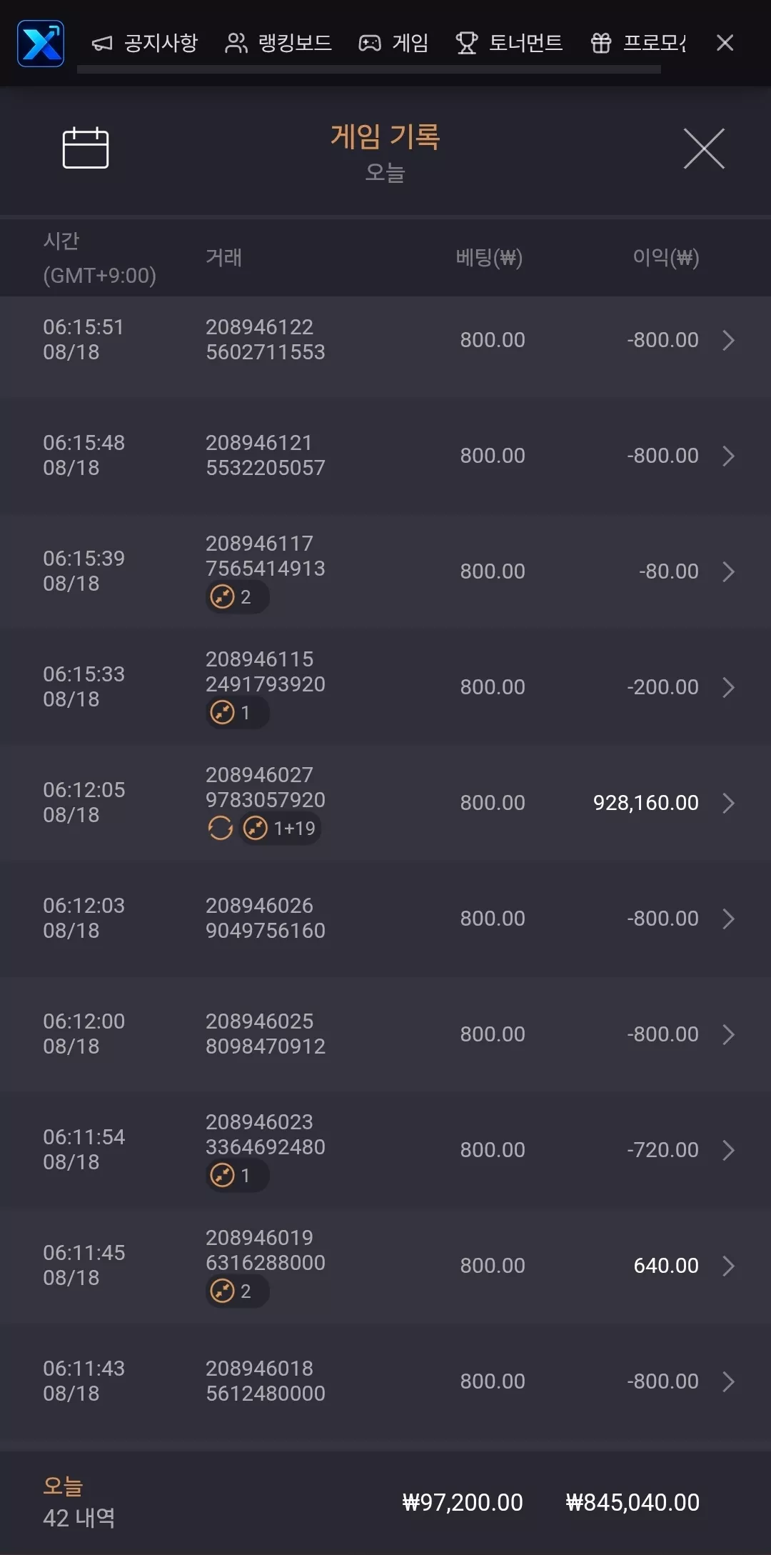The image size is (771, 1555).
Task: Close the game history panel
Action: coord(704,149)
